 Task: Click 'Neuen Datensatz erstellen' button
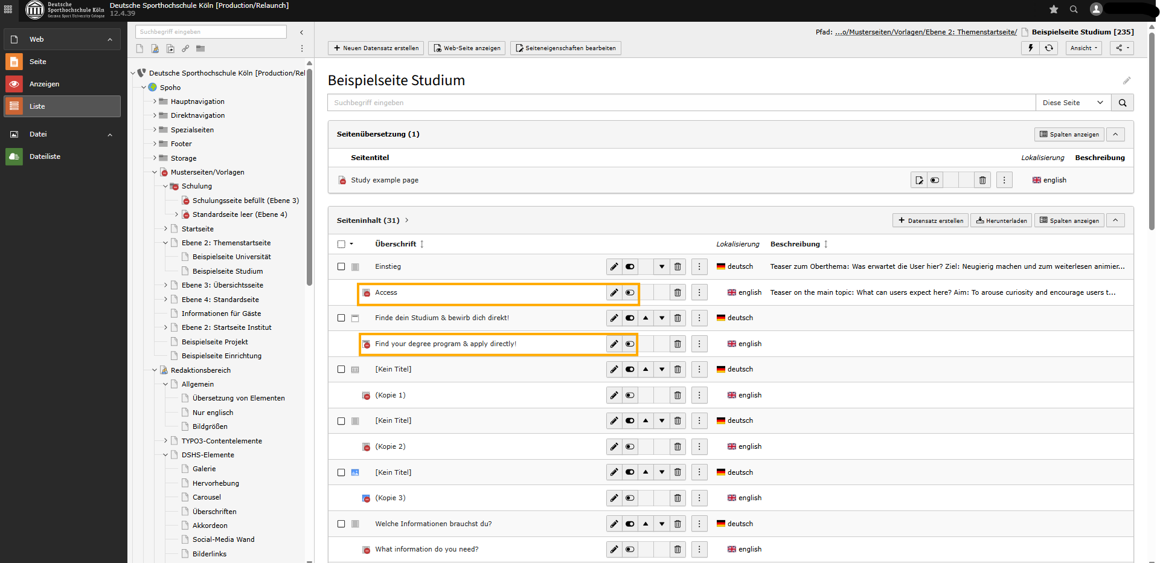(x=376, y=48)
